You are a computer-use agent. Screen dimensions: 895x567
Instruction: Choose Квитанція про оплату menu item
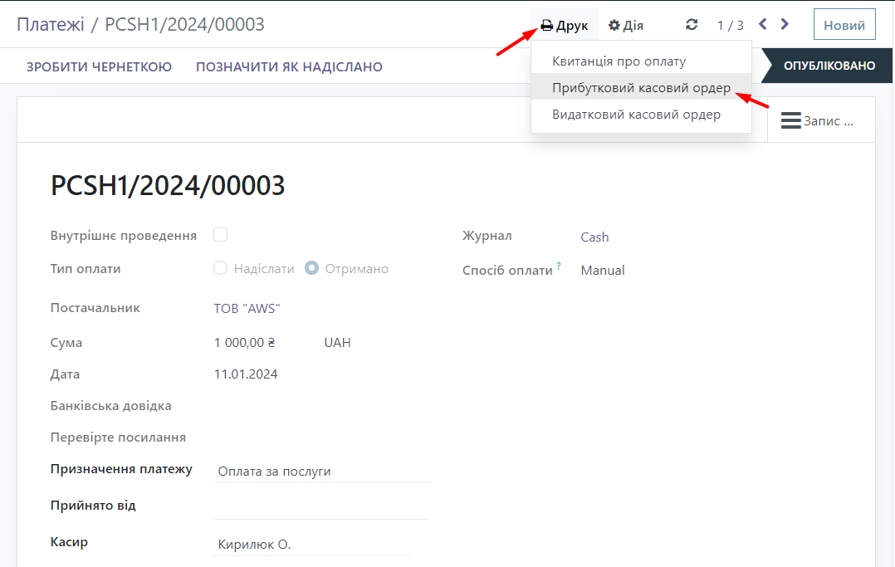(x=619, y=61)
